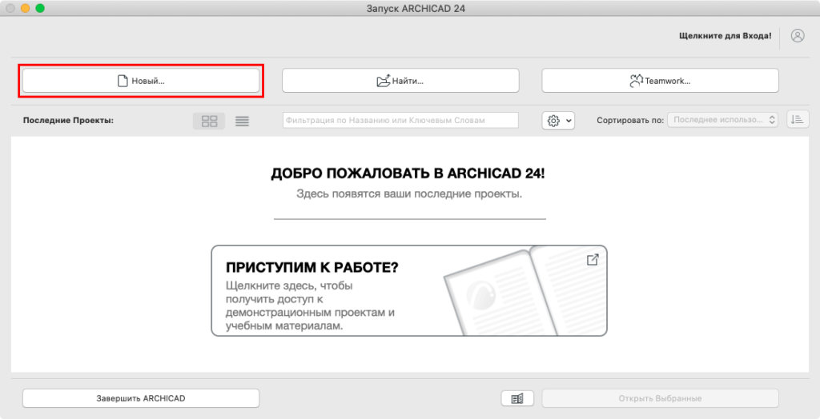Click the Новый… new project button

tap(140, 81)
